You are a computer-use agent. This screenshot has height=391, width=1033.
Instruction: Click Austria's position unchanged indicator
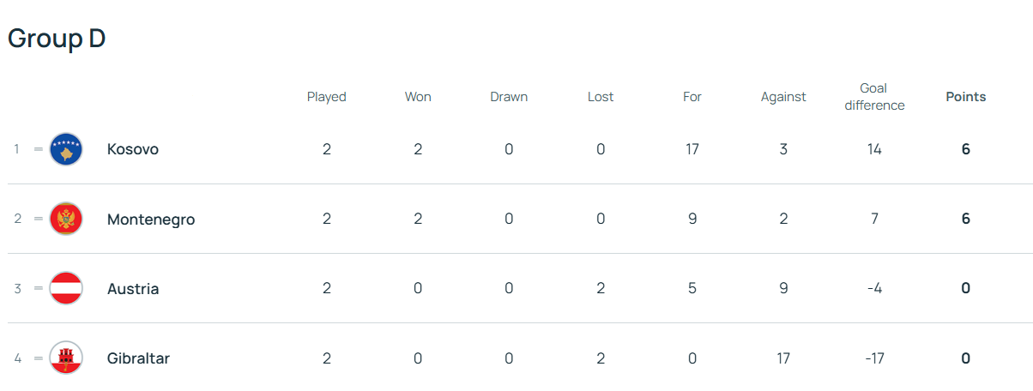38,289
